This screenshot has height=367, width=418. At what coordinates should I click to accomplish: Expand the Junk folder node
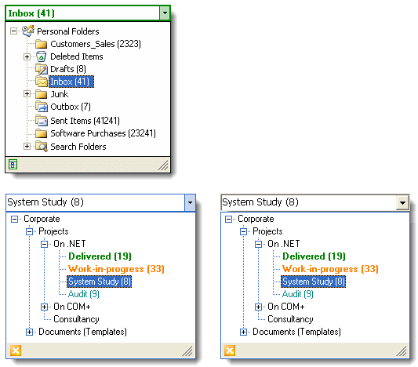click(27, 94)
